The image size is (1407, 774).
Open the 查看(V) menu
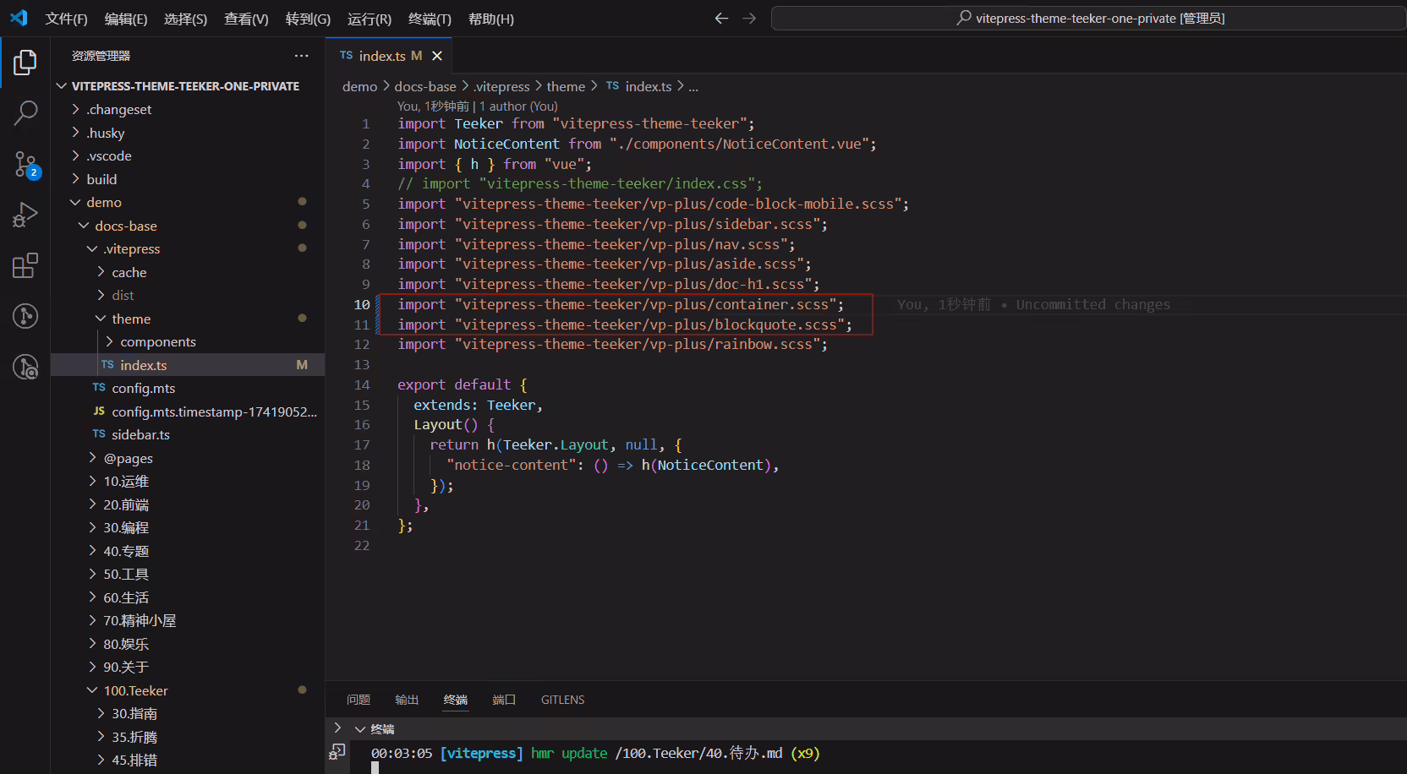pyautogui.click(x=246, y=19)
